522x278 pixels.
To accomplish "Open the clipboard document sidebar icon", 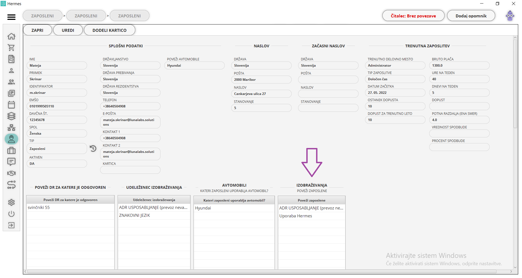I will coord(11,59).
